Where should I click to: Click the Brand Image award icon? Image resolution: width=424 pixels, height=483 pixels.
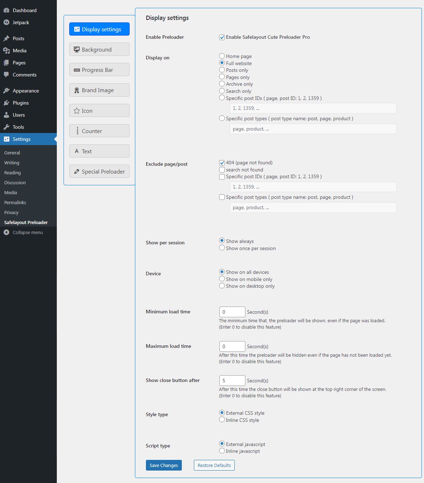[77, 90]
